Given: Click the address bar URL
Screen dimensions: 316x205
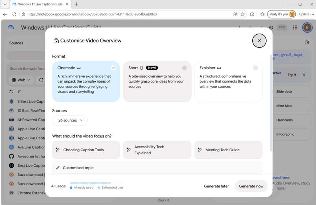Looking at the screenshot, I should point(92,14).
